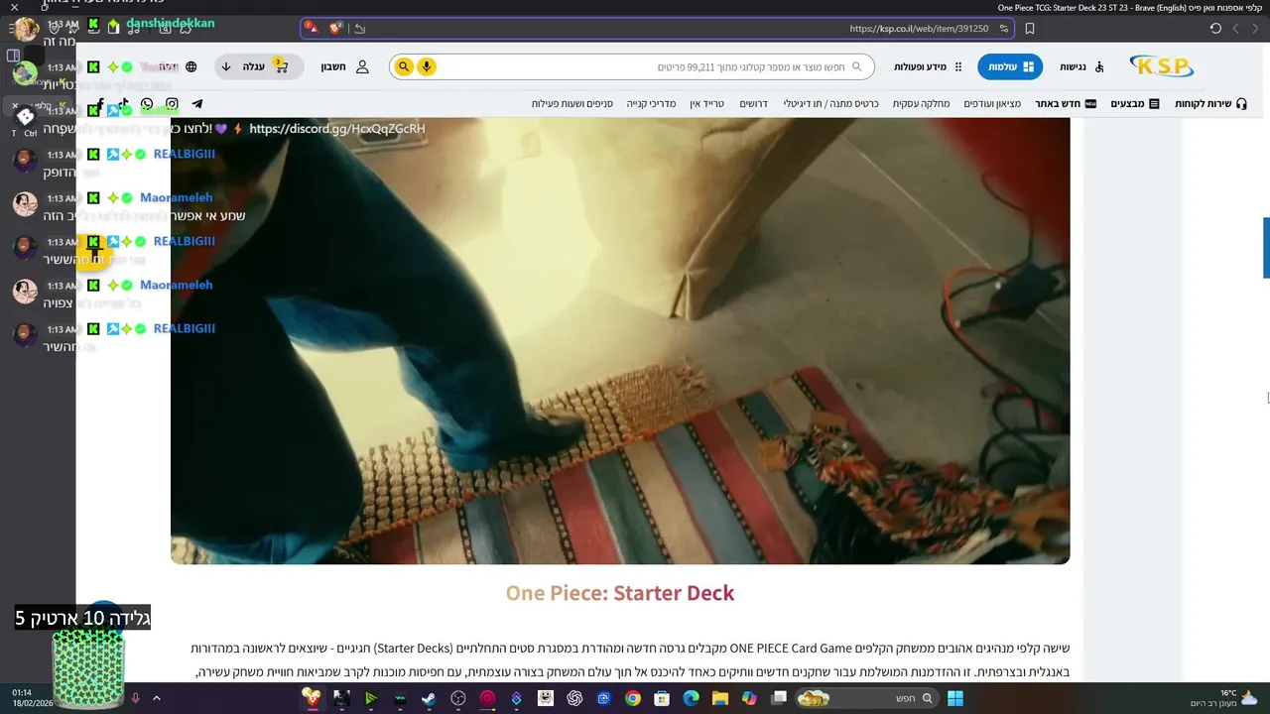Open Copilot app from taskbar

click(749, 698)
